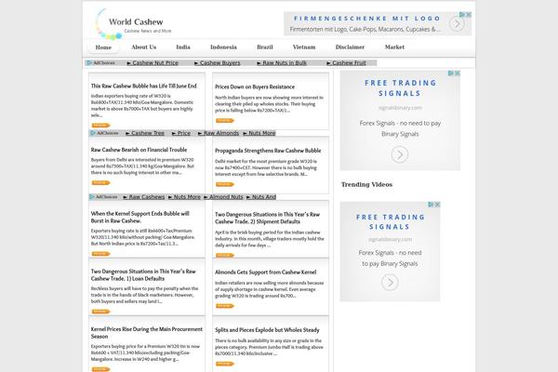Click the Nuts More link beside Raw Almonds
This screenshot has height=372, width=558.
259,133
